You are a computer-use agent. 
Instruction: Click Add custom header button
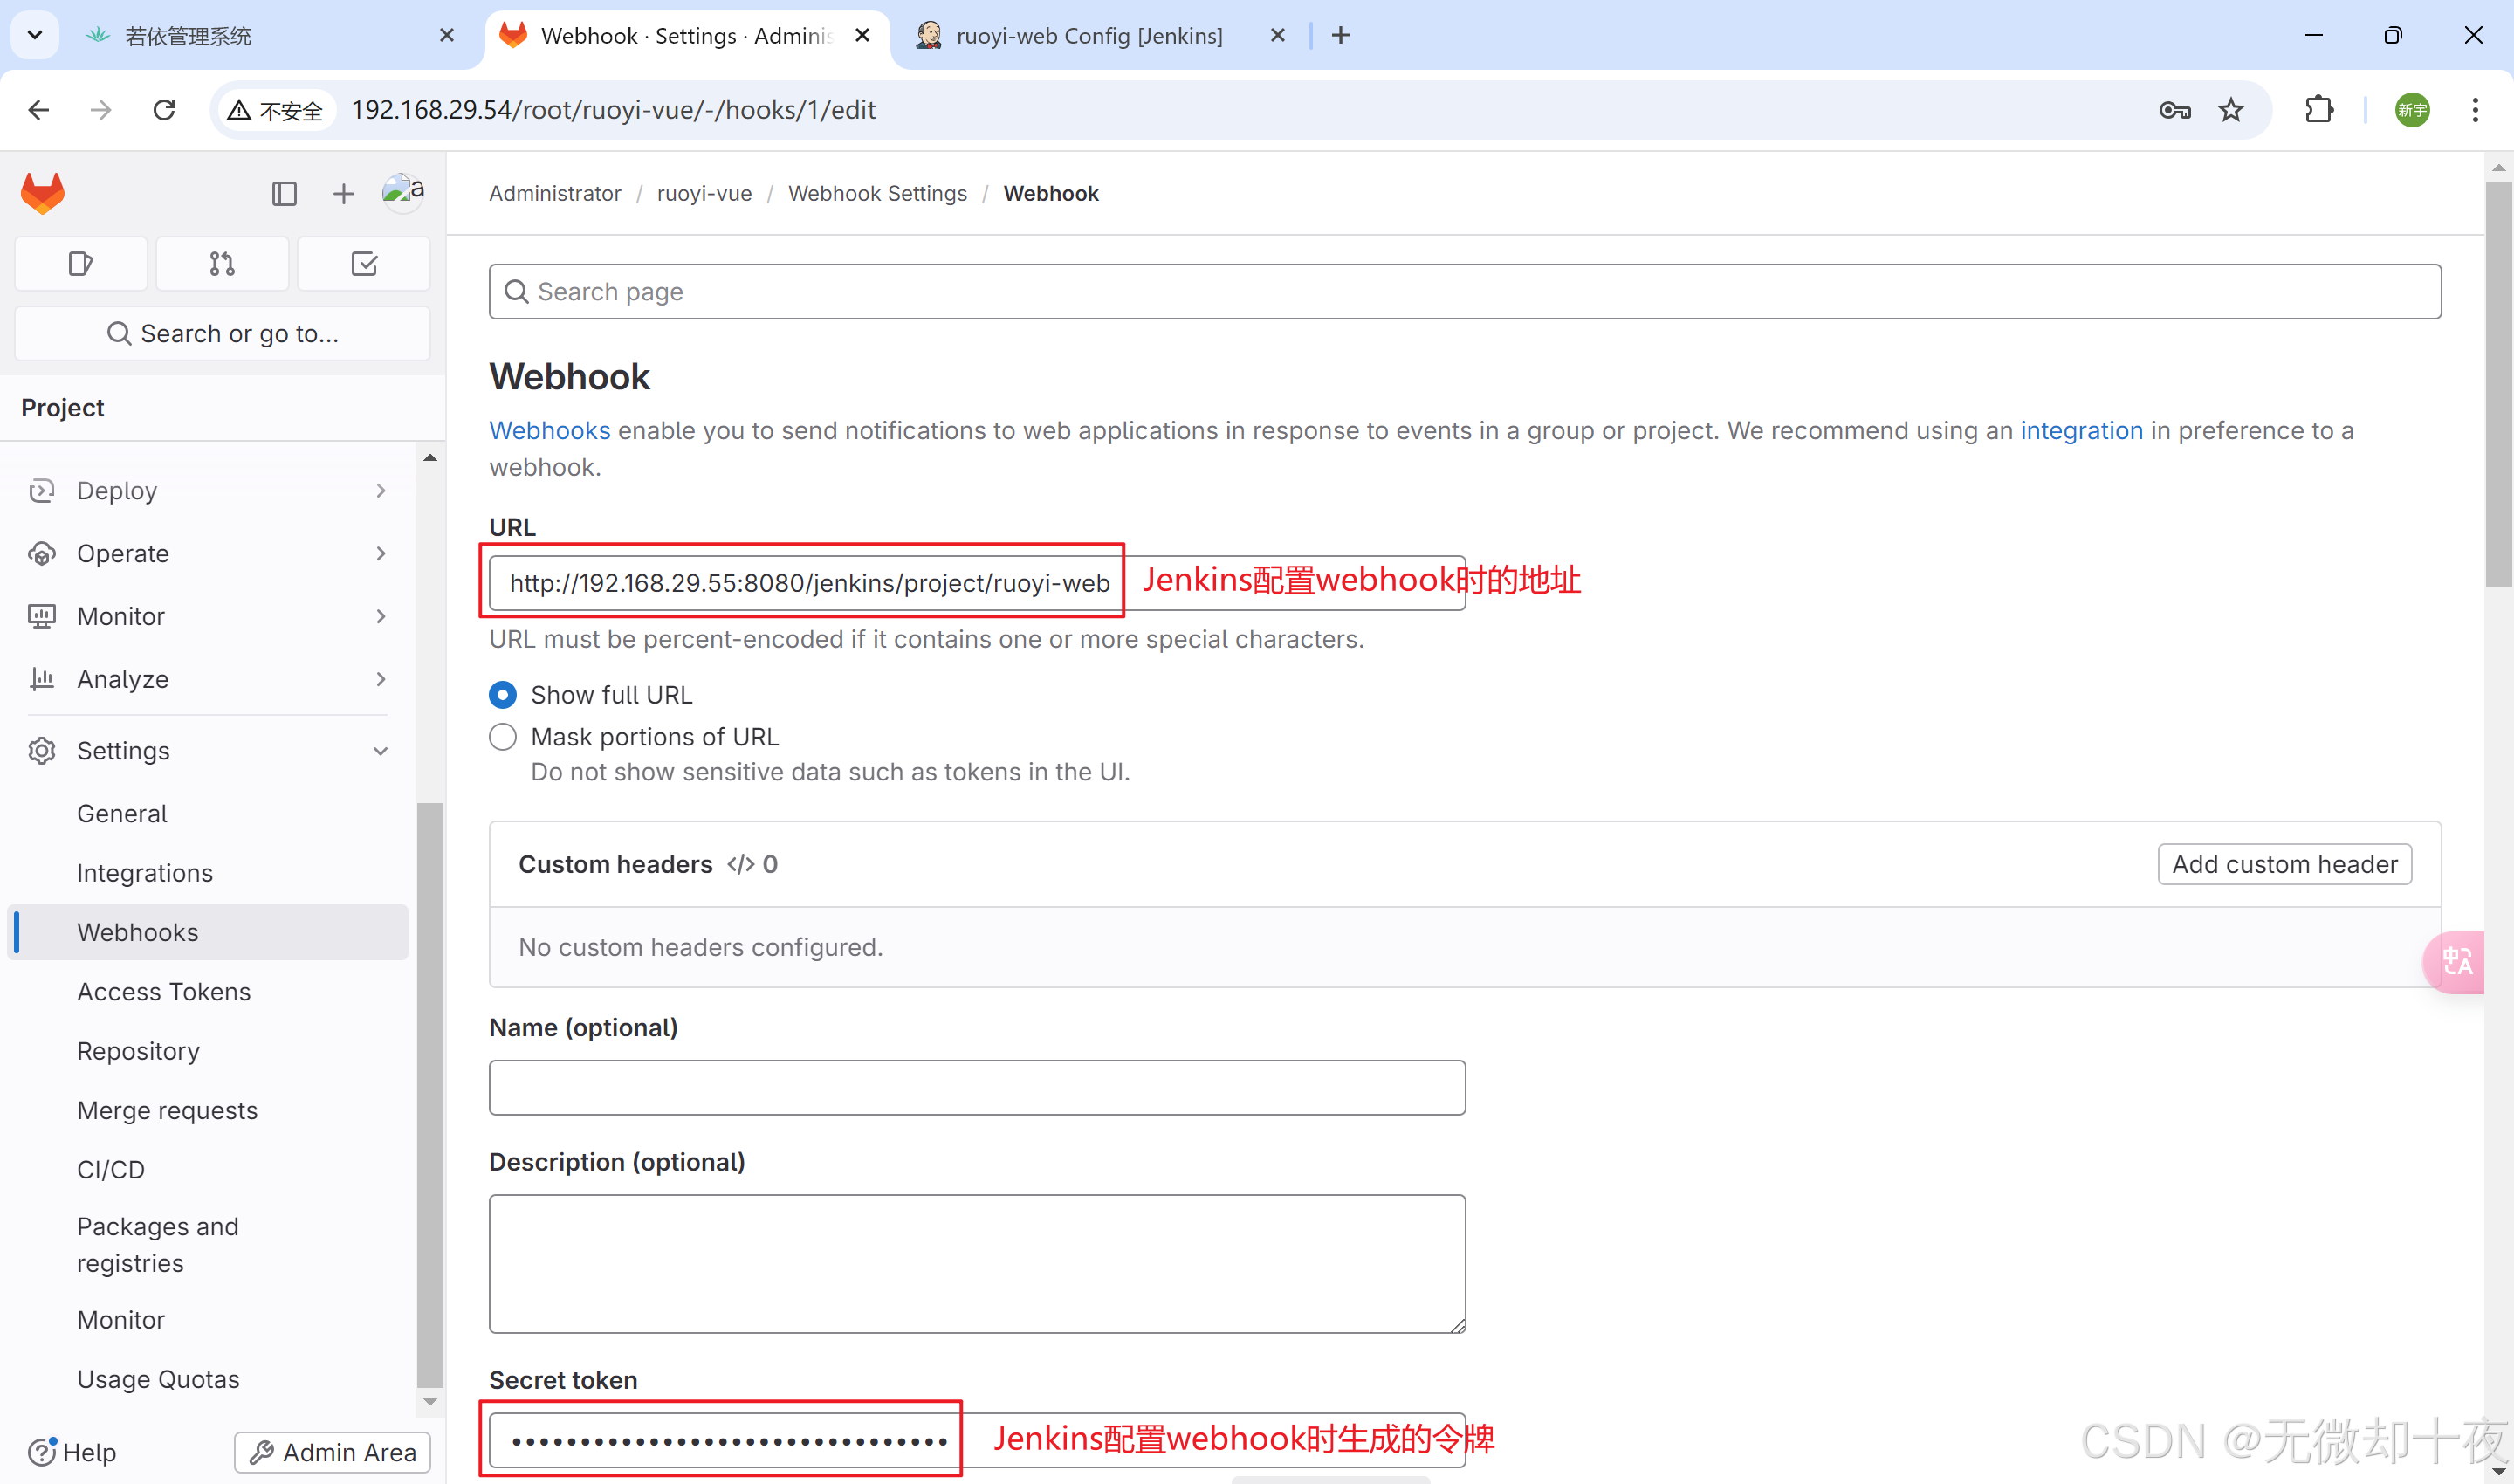[x=2284, y=864]
